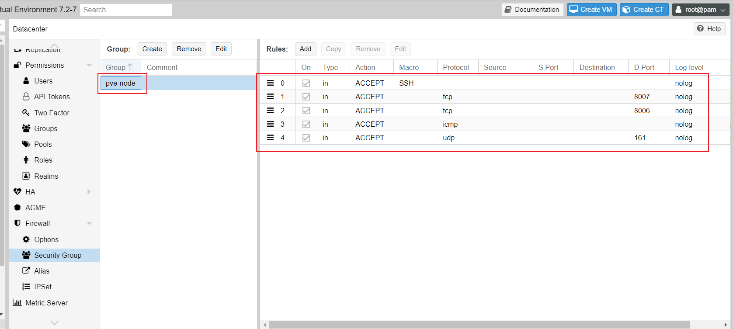Select the Replication menu entry
This screenshot has height=329, width=733.
coord(43,50)
